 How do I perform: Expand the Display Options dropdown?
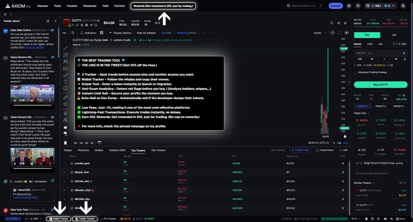(120, 33)
